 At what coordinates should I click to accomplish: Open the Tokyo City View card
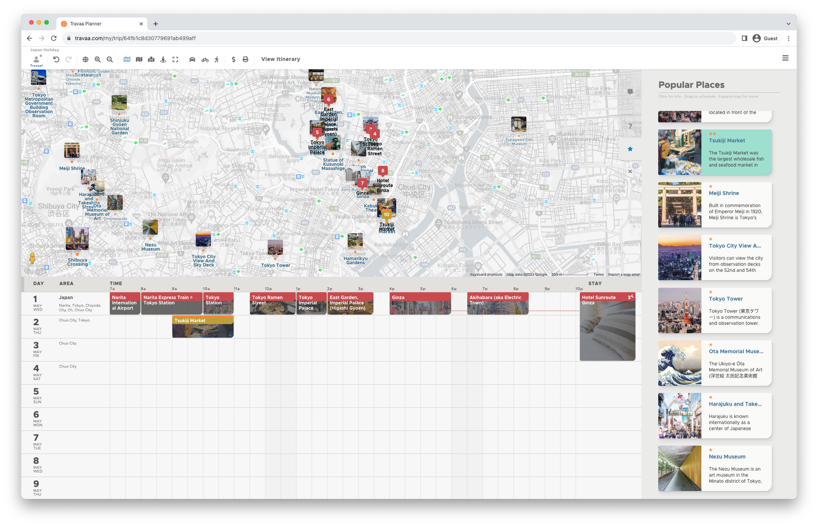point(715,258)
